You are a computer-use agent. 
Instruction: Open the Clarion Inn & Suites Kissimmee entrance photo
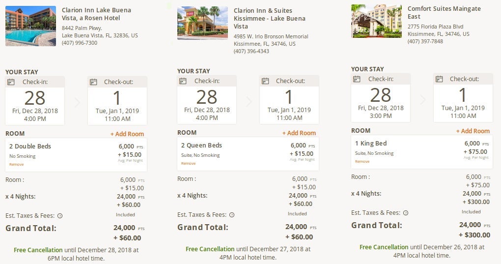pyautogui.click(x=202, y=23)
